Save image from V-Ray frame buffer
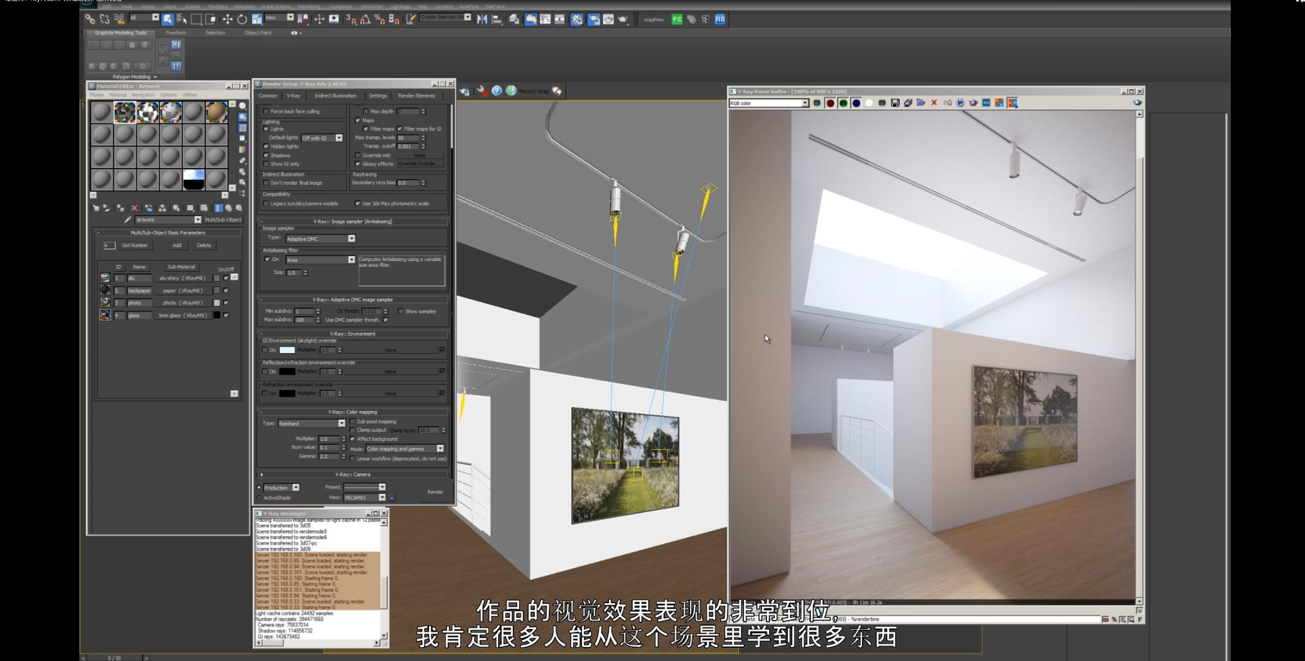 895,103
